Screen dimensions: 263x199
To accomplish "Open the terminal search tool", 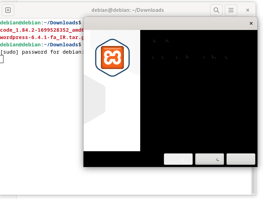I will coord(216,10).
